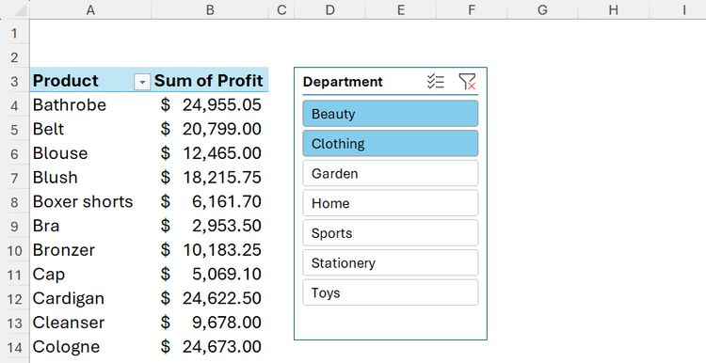Select the Cologne cell
Viewport: 706px width, 363px height.
tap(90, 347)
